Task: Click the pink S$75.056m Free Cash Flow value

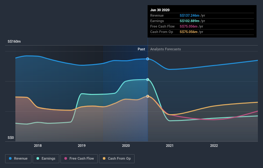Action: [189, 27]
